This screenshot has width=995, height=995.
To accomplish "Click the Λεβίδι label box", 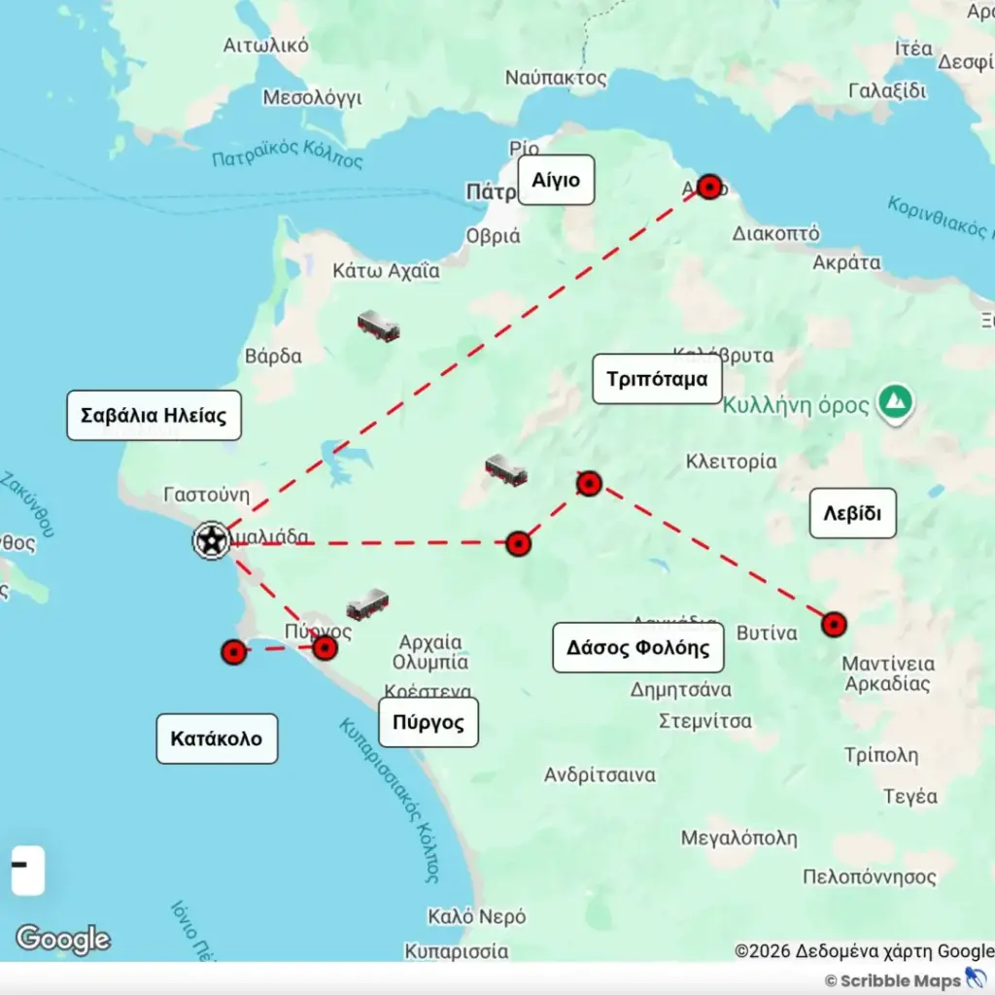I will 852,514.
